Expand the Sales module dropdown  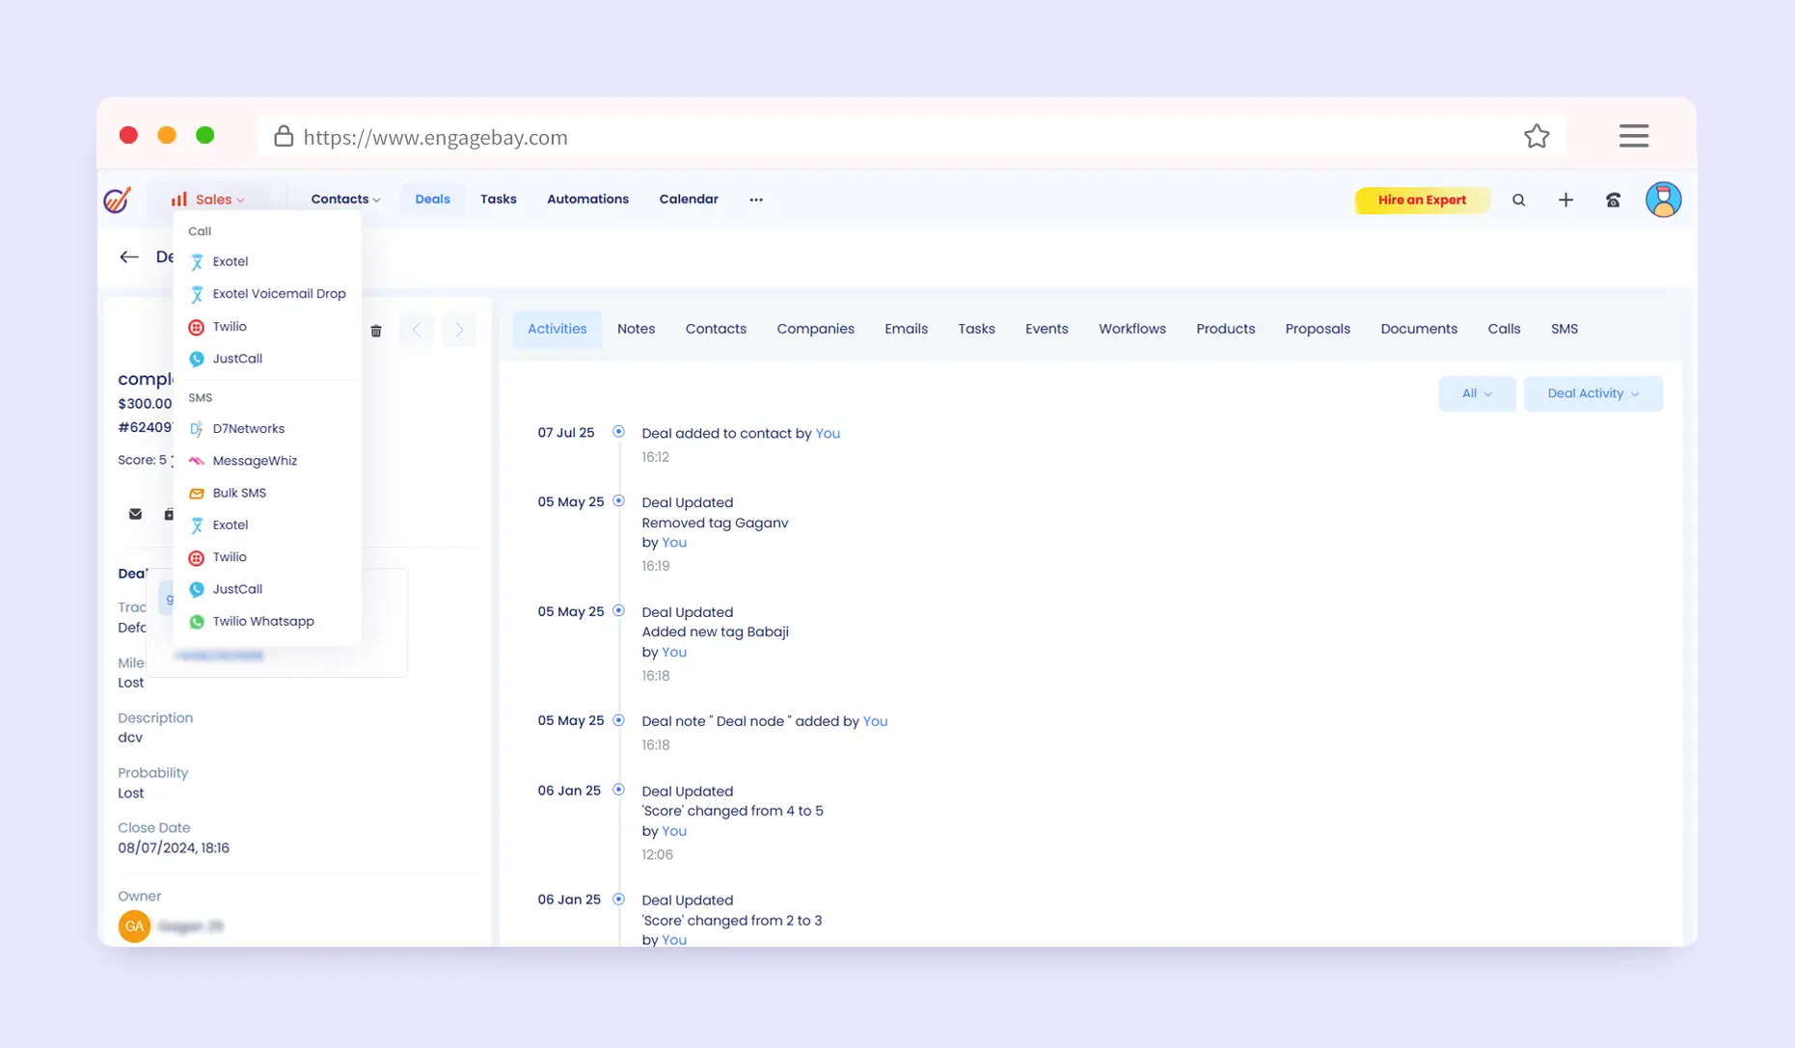coord(208,200)
